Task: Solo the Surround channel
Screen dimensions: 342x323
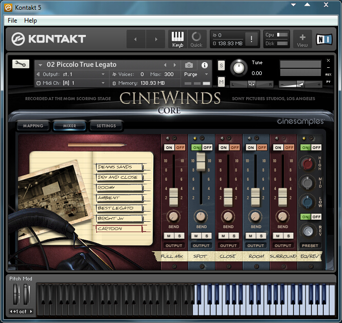Action: [289, 236]
